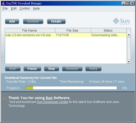Show download Details

(56, 21)
